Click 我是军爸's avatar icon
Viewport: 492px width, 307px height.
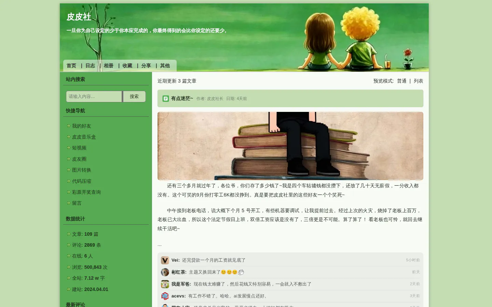(x=165, y=284)
